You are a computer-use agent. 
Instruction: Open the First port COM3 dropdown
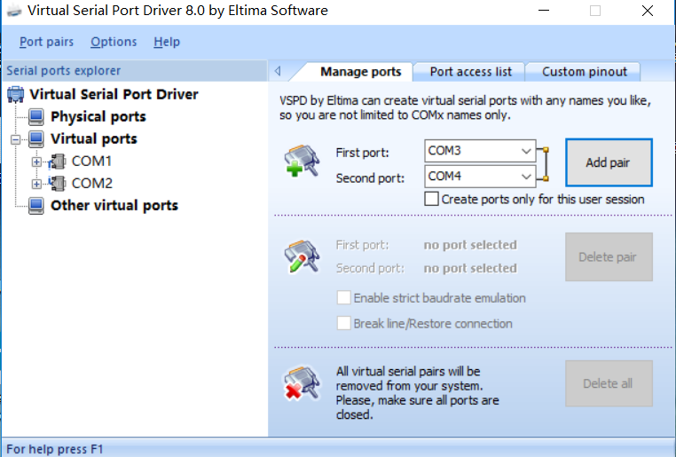(x=525, y=151)
